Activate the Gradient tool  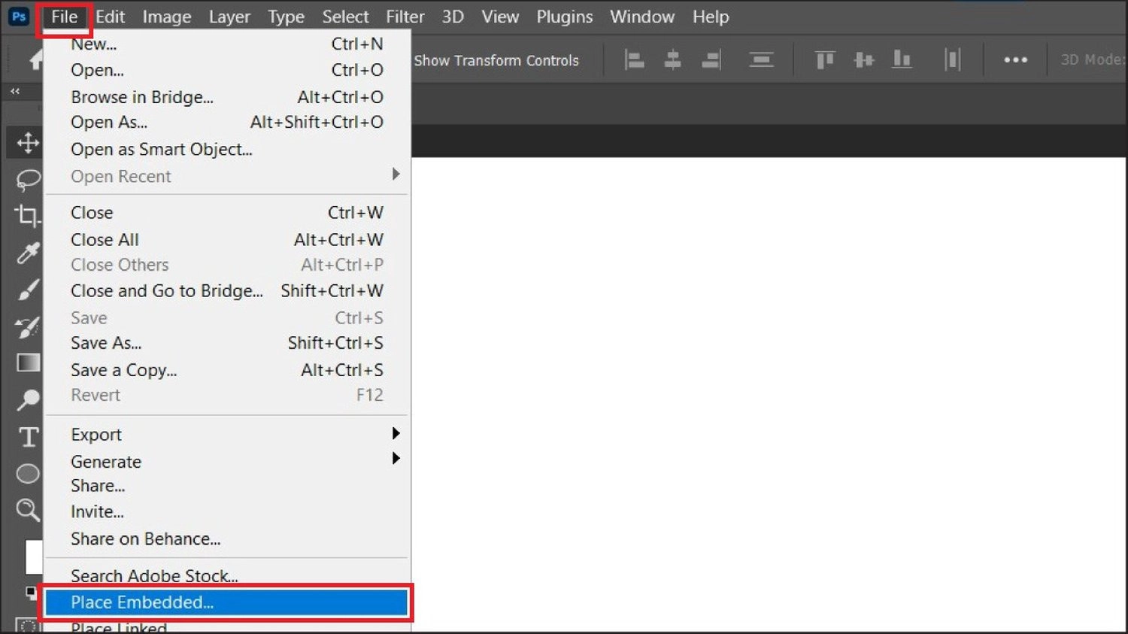28,363
